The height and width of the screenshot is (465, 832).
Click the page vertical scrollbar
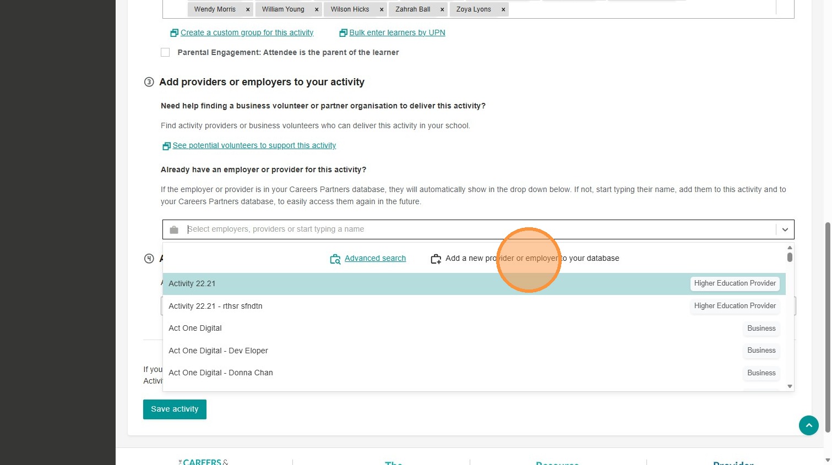(x=828, y=328)
